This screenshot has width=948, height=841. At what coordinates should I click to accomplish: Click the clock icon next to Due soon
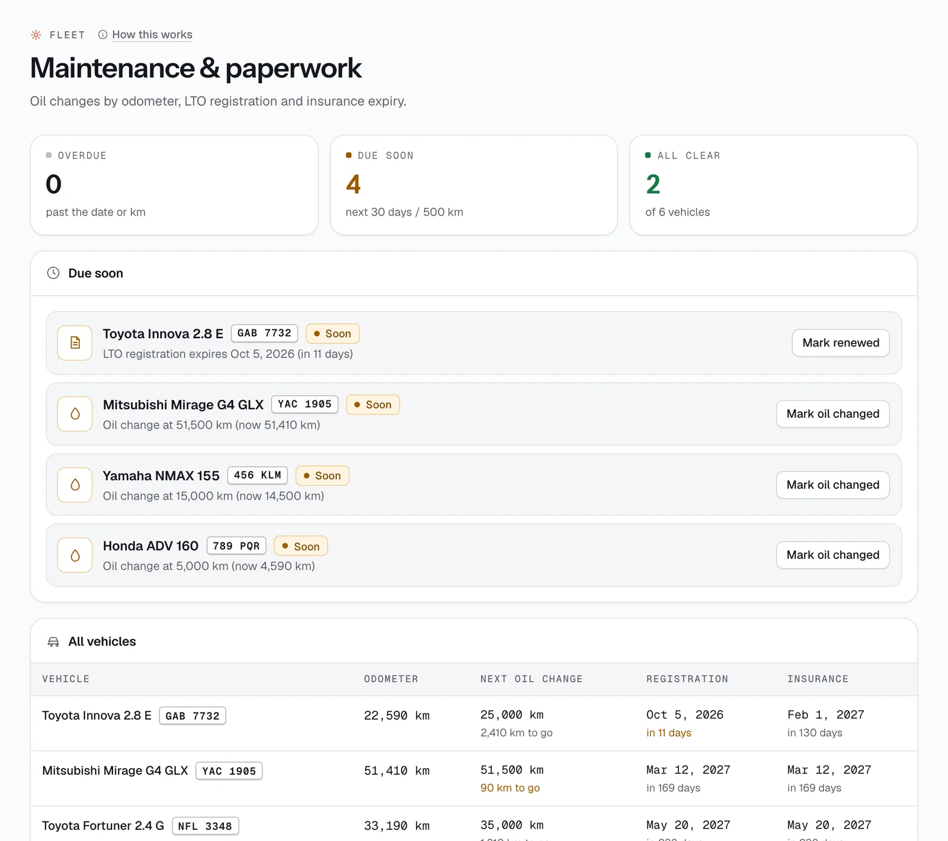point(53,273)
